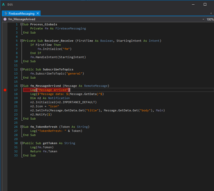This screenshot has height=191, width=214.
Task: Toggle a breakpoint in margin beside line 31
Action: tap(5, 147)
